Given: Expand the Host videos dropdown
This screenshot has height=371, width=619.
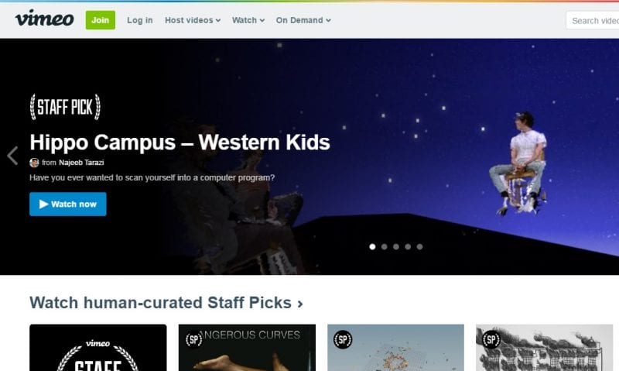Looking at the screenshot, I should [193, 20].
